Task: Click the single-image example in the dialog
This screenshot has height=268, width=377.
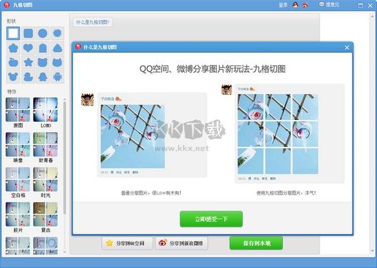Action: 133,136
